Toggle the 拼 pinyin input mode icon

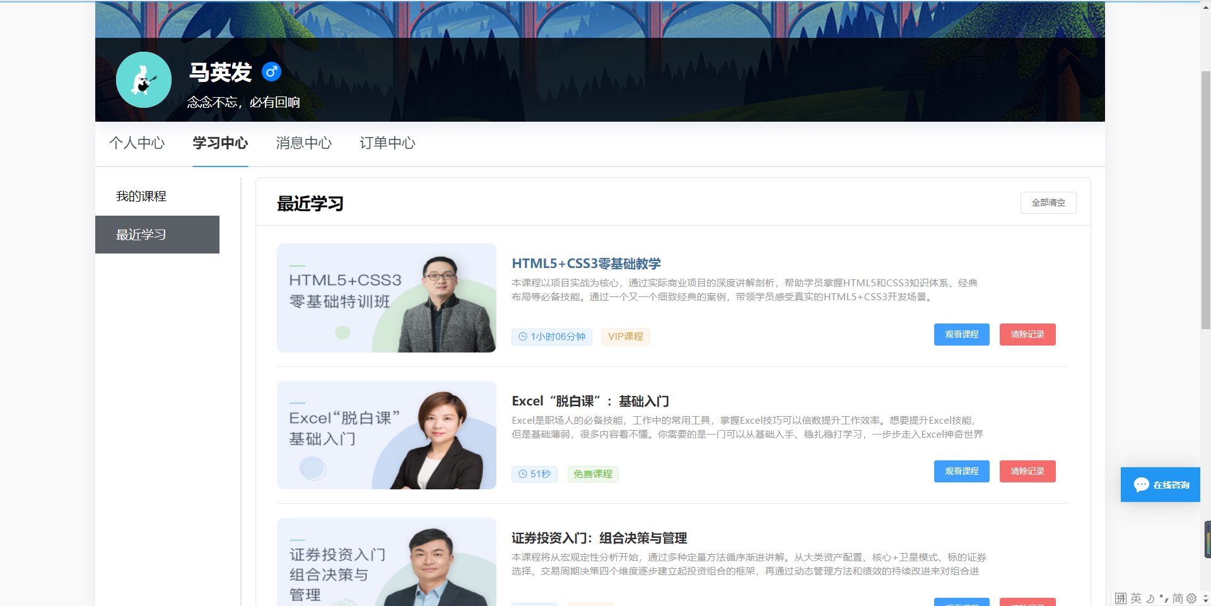(x=1120, y=598)
